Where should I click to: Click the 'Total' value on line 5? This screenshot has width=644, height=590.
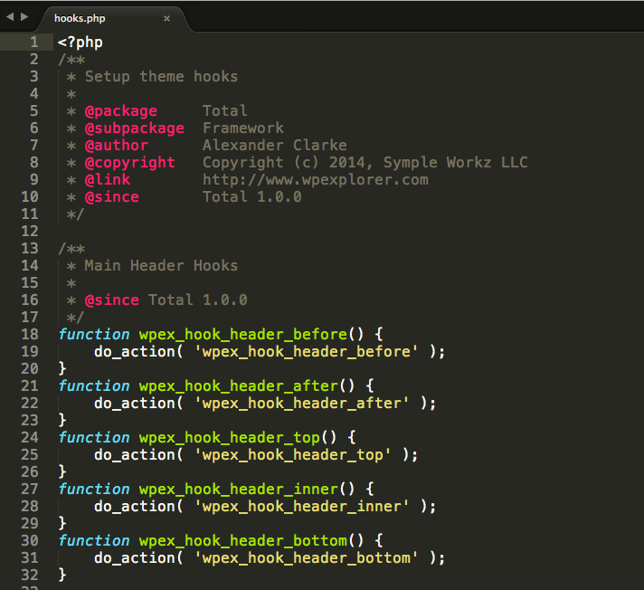pyautogui.click(x=225, y=110)
